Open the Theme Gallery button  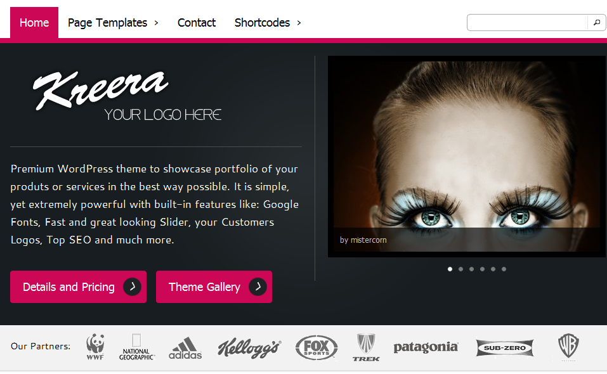[x=214, y=287]
